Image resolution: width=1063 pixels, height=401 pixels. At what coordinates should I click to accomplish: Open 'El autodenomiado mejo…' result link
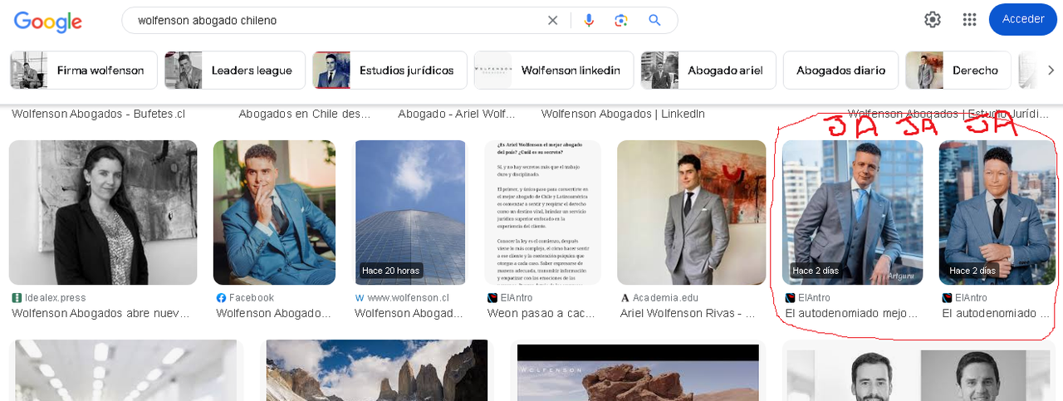tap(851, 313)
